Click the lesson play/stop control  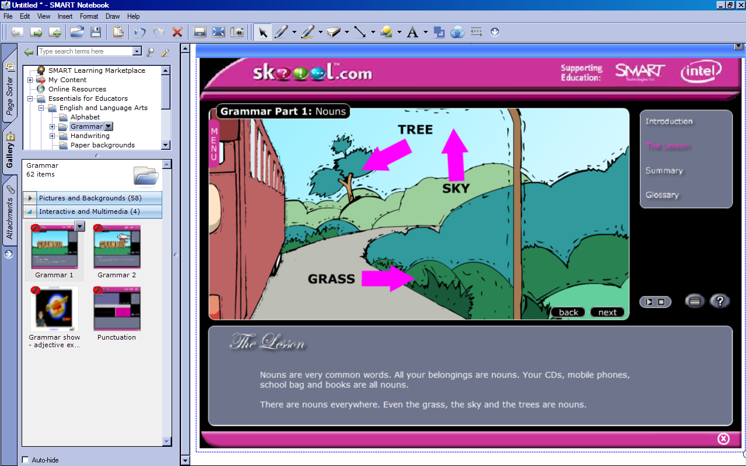pos(655,302)
